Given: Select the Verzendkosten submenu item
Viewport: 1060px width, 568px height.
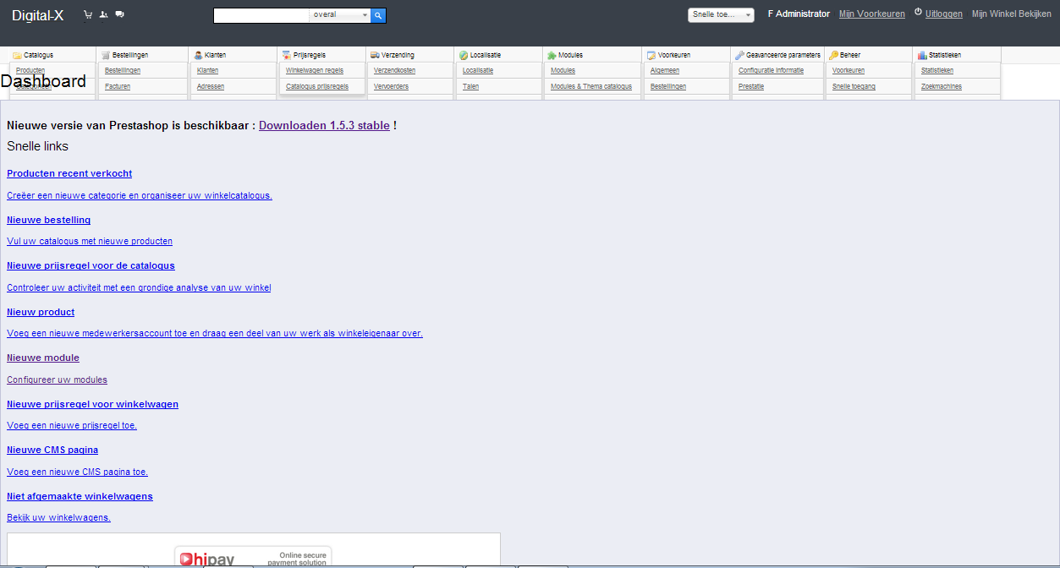Looking at the screenshot, I should click(395, 70).
